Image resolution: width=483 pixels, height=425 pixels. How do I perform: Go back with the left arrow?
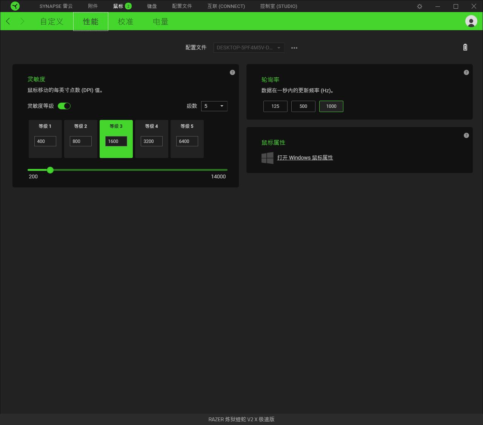point(8,21)
